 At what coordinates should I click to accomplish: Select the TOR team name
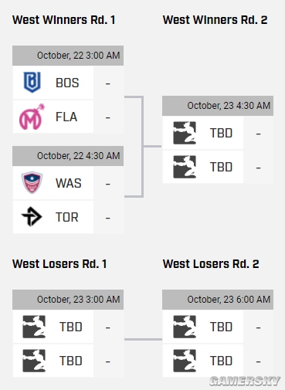point(67,217)
